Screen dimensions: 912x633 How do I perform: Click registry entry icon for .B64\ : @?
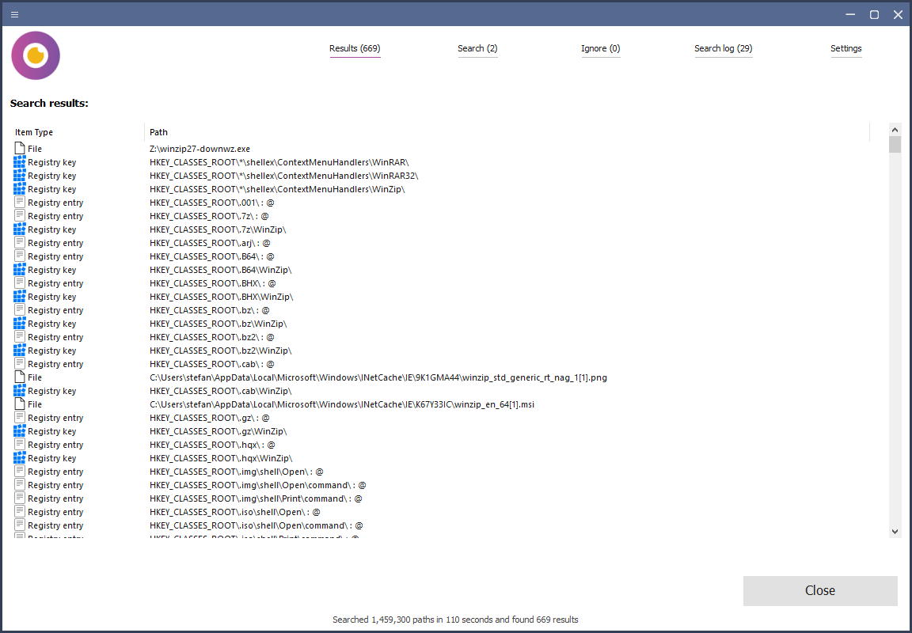(20, 256)
